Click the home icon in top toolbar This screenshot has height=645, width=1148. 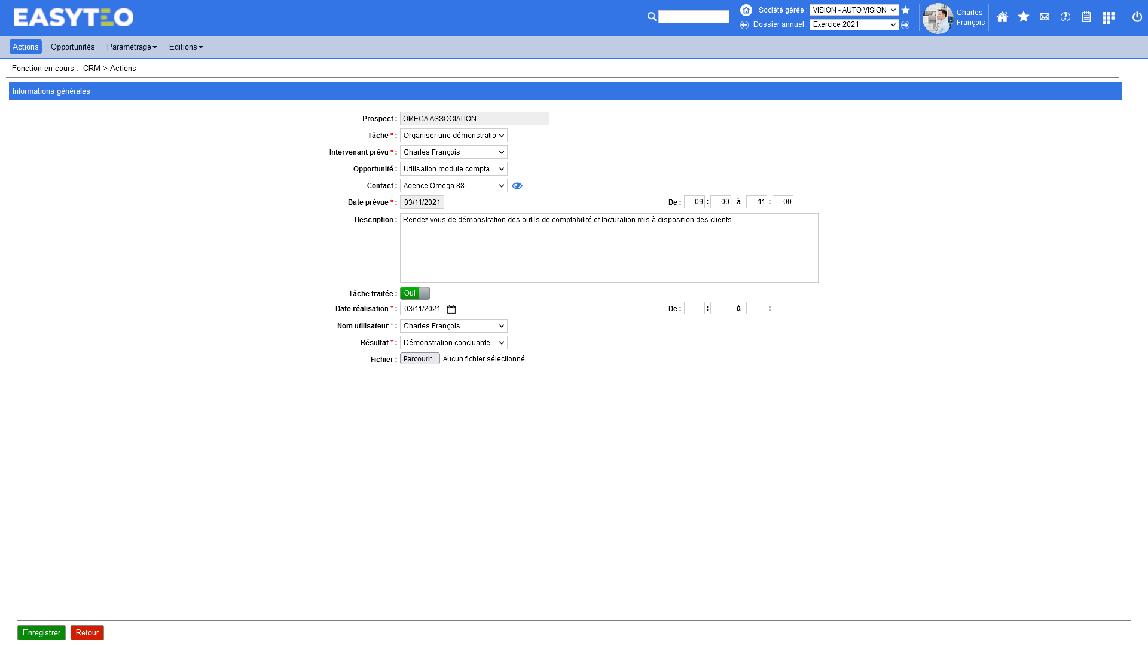click(1002, 17)
